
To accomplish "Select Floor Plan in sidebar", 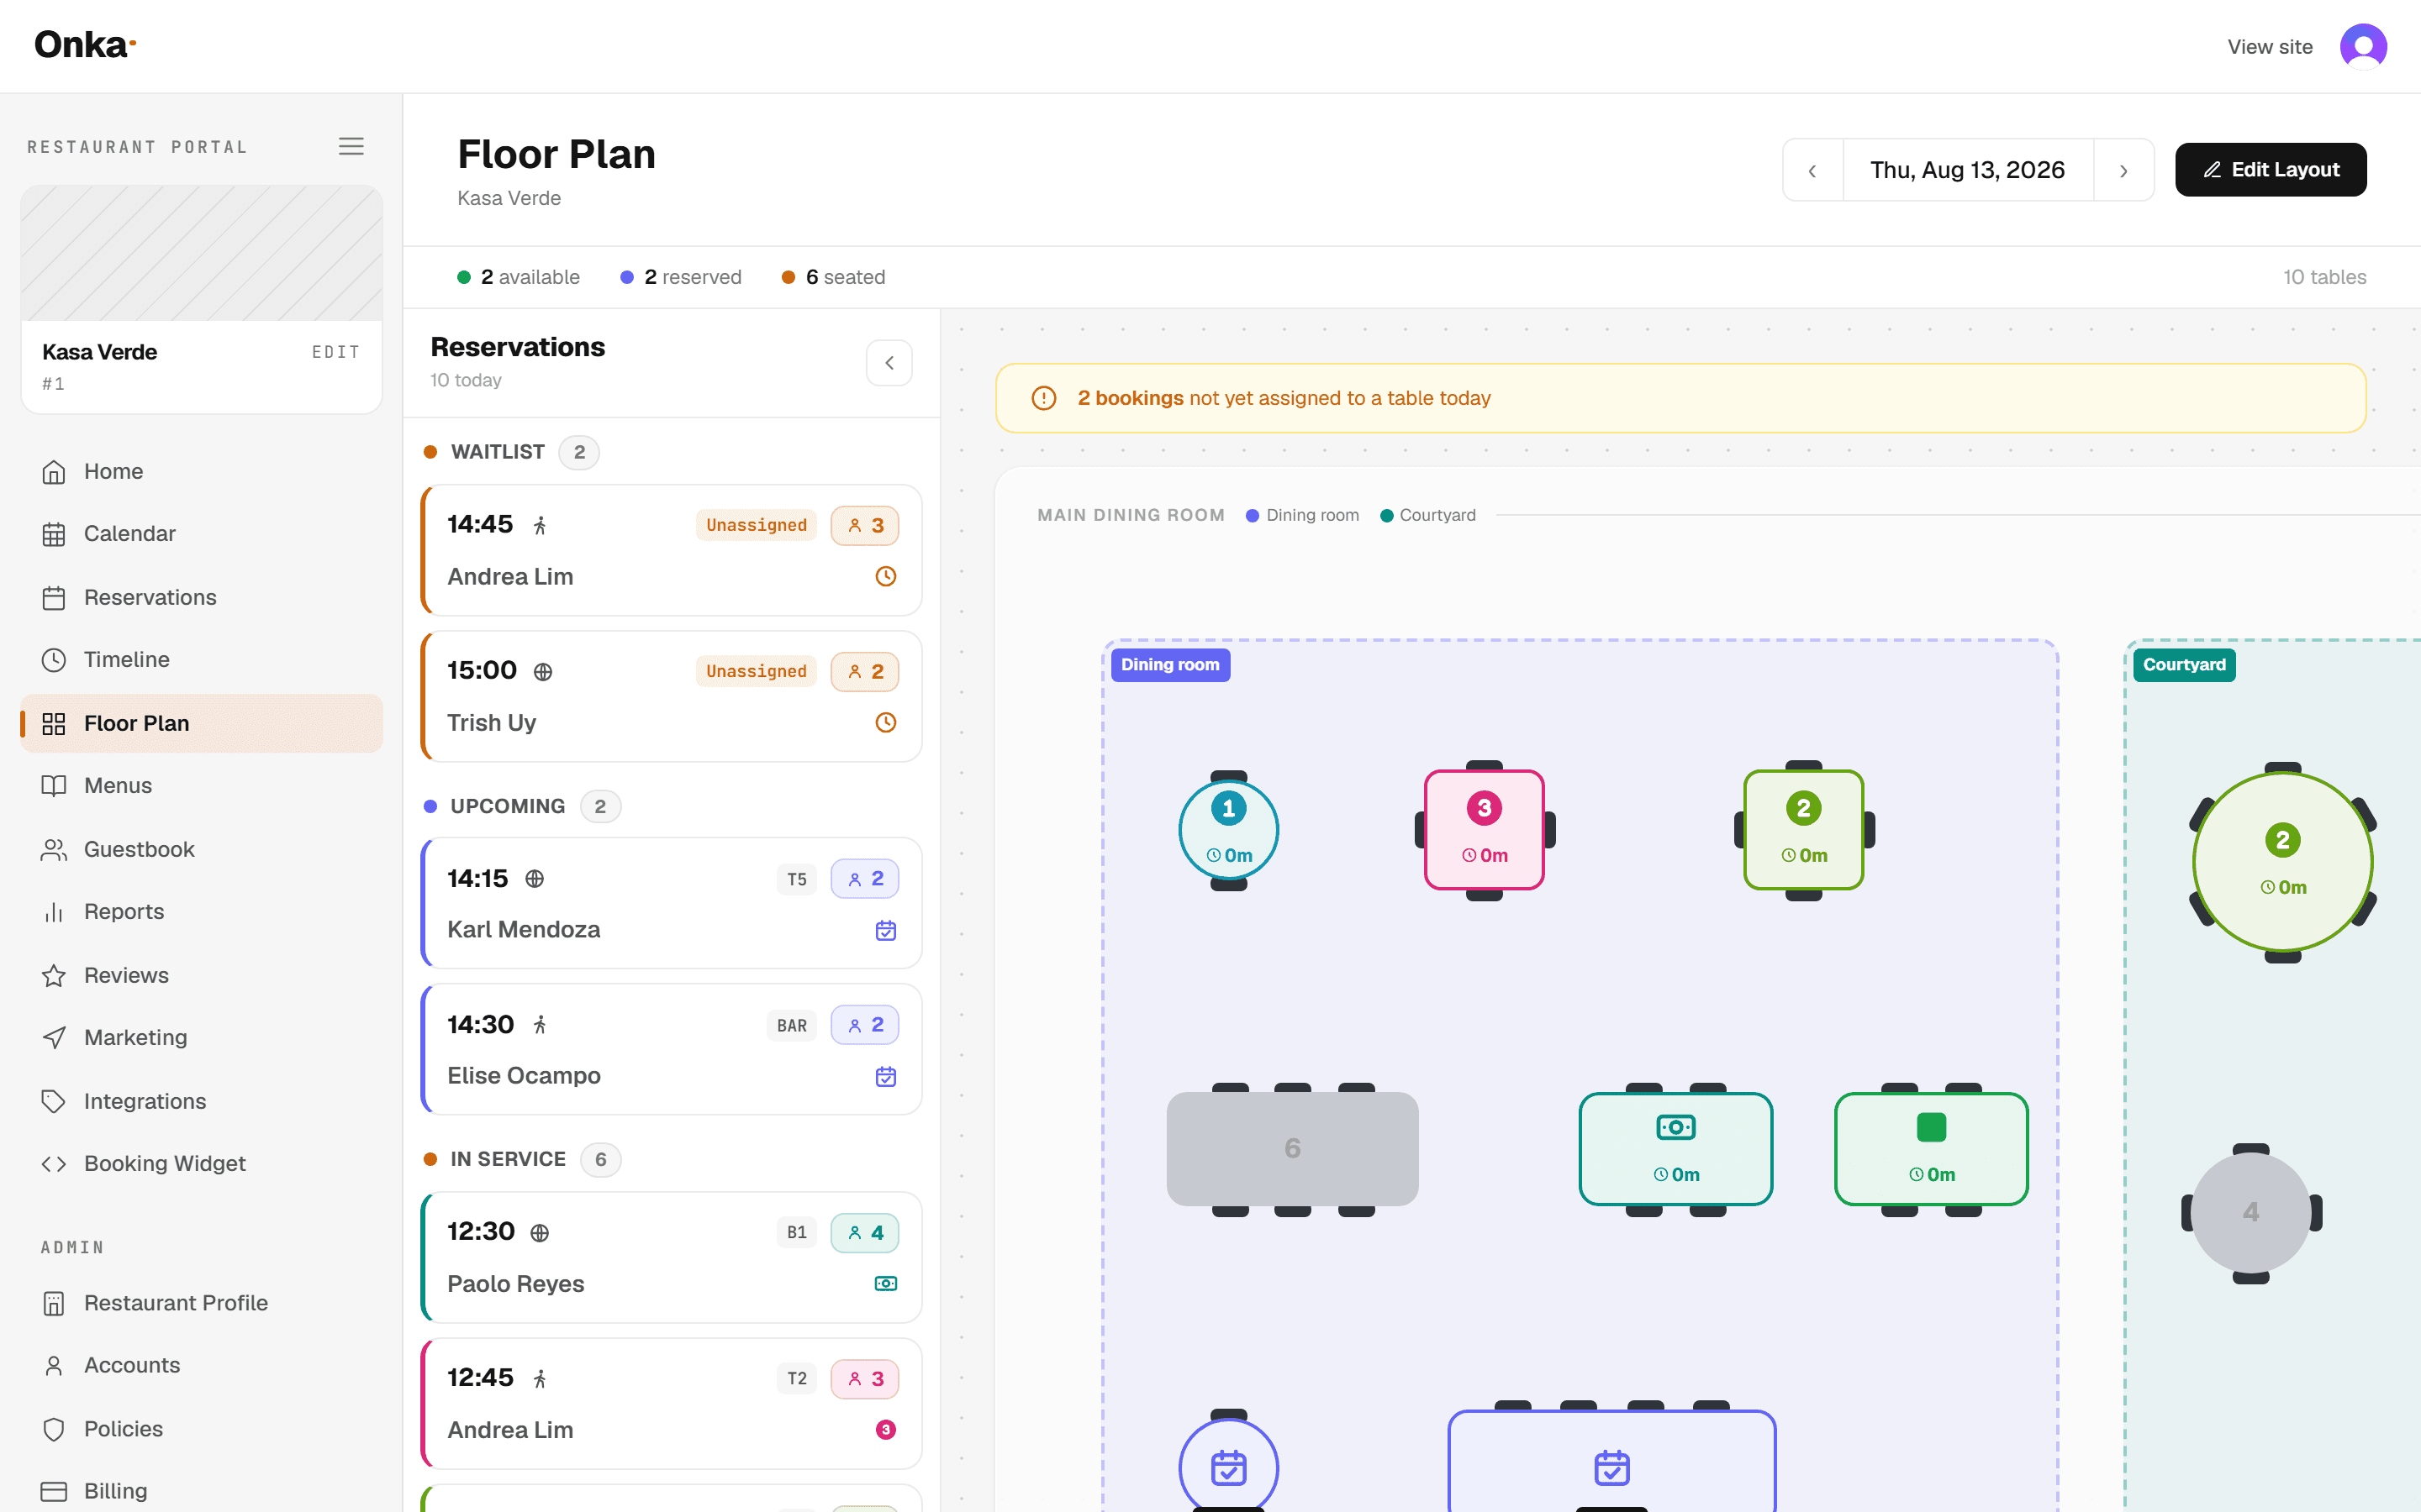I will pos(202,723).
